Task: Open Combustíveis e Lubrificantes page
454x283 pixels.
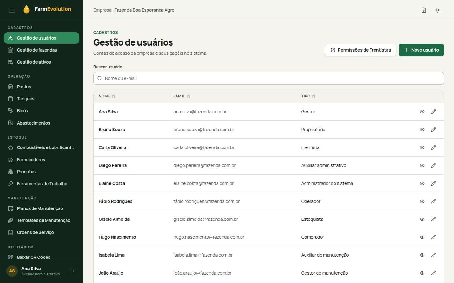Action: [x=42, y=147]
